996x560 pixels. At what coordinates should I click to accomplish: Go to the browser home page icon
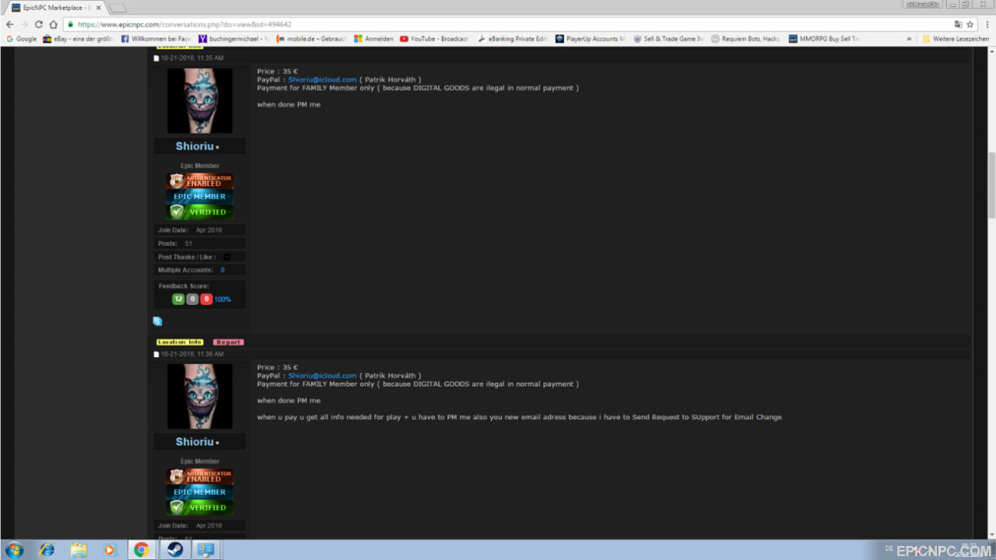click(x=53, y=24)
